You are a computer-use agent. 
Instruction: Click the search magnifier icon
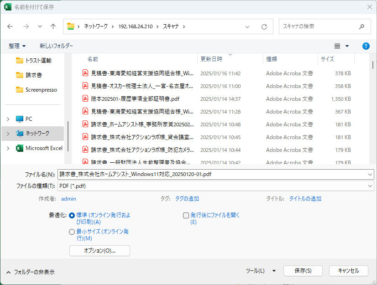pyautogui.click(x=361, y=26)
